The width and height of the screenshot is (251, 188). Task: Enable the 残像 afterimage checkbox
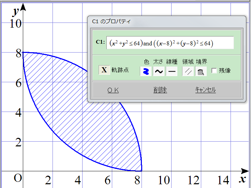[214, 71]
